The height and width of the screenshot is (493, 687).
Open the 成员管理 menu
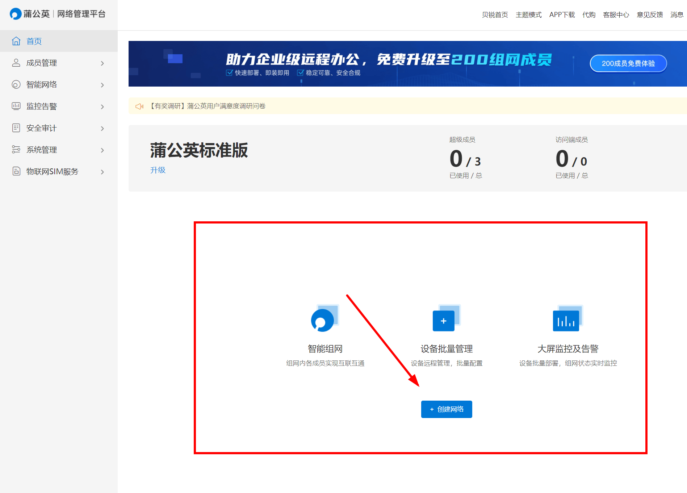click(59, 63)
